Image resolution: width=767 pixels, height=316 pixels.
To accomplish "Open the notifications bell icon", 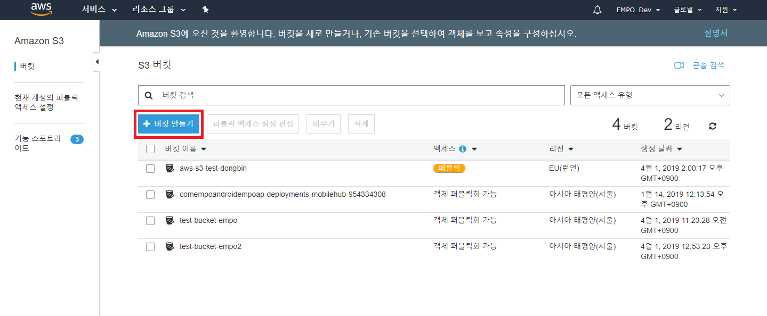I will (x=597, y=10).
